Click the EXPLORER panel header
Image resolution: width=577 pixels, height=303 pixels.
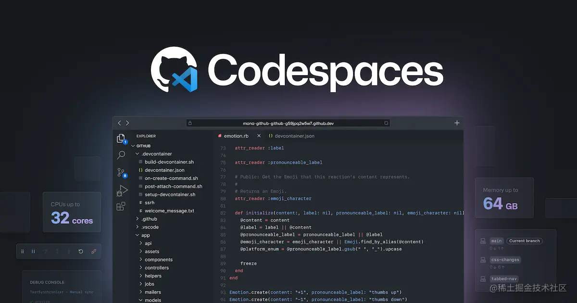146,136
